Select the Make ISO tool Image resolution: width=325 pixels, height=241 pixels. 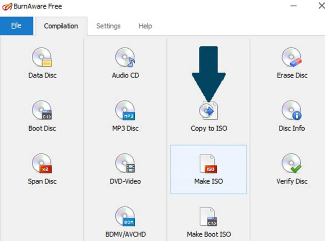208,168
